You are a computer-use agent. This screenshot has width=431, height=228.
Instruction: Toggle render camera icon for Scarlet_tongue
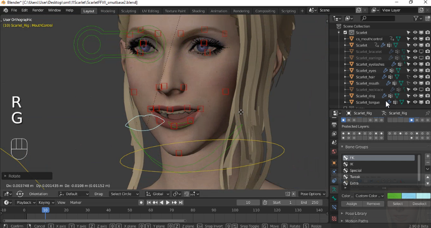(428, 102)
